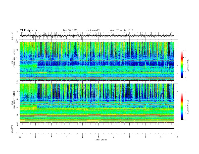Click the ch.2 colorbar tick "-4"
The image size is (199, 154).
pyautogui.click(x=185, y=99)
